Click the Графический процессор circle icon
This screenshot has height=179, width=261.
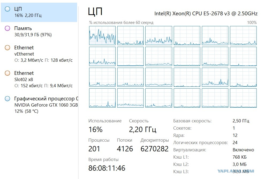(x=7, y=98)
